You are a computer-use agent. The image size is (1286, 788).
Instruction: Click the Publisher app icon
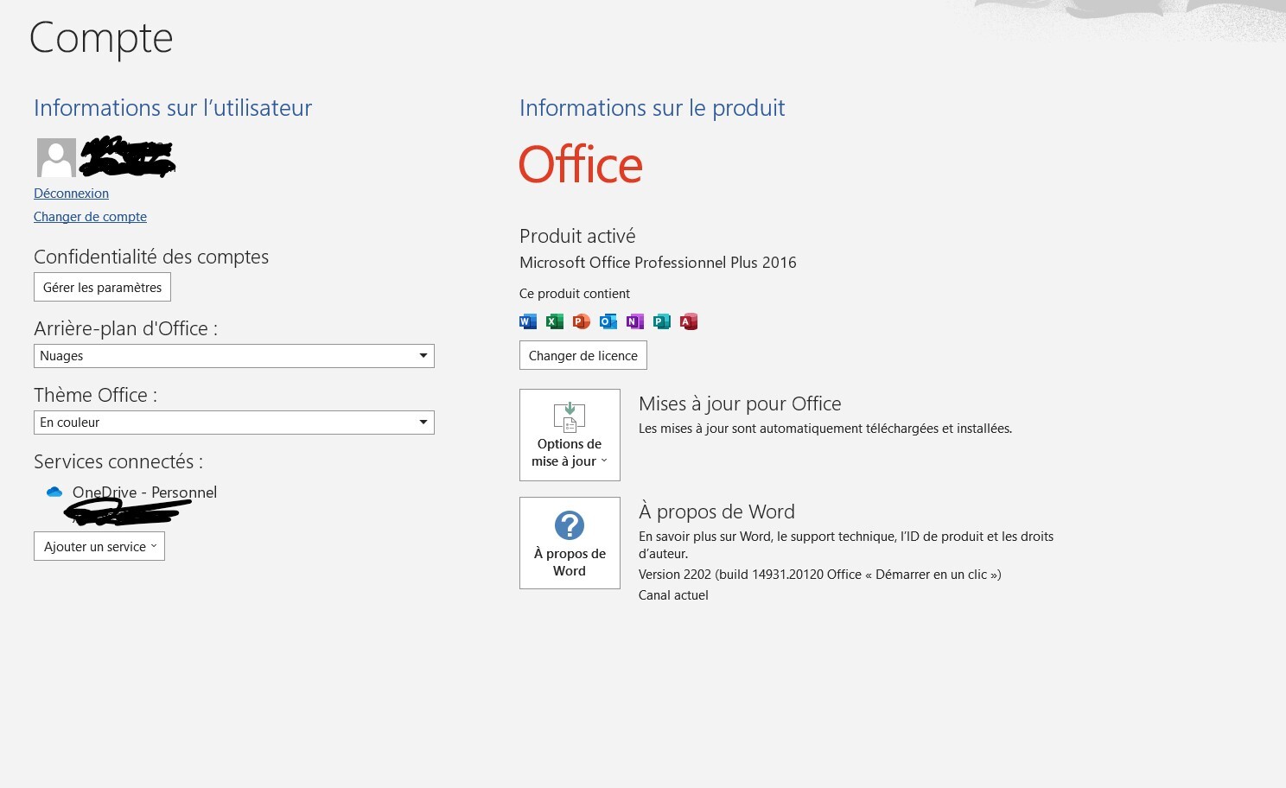(x=662, y=321)
